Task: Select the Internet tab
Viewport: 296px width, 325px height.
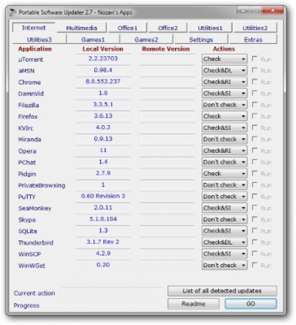Action: (x=34, y=28)
